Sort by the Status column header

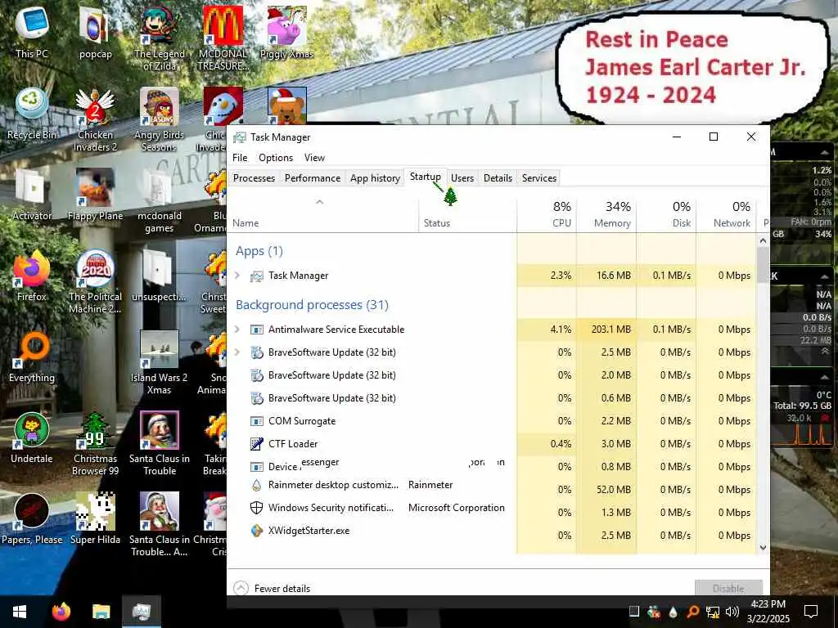point(467,215)
